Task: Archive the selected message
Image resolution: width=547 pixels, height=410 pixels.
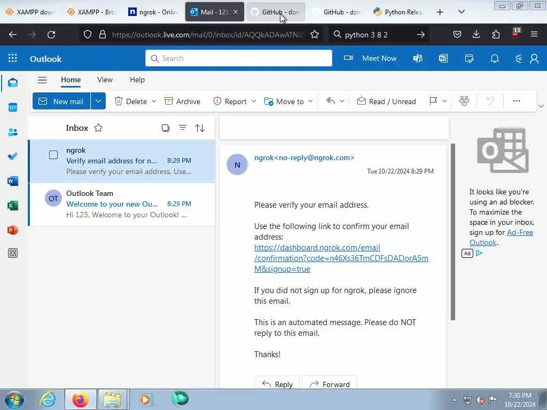Action: coord(183,101)
